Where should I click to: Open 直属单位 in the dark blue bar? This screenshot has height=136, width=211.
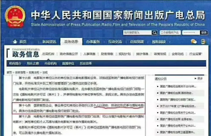(68, 63)
